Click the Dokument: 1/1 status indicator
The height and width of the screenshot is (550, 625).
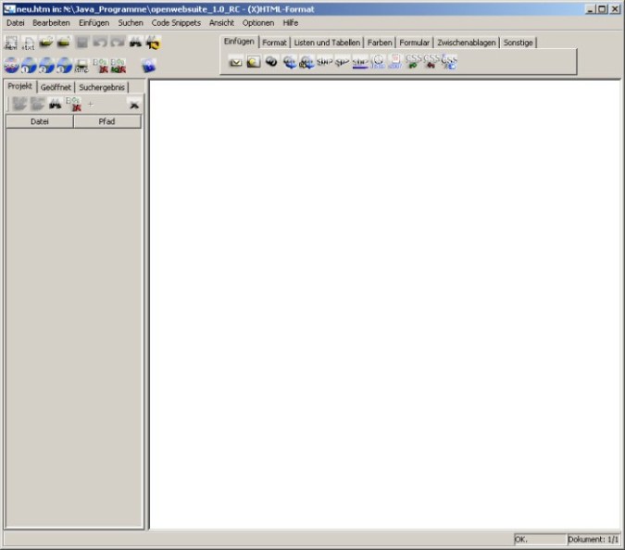pos(594,540)
